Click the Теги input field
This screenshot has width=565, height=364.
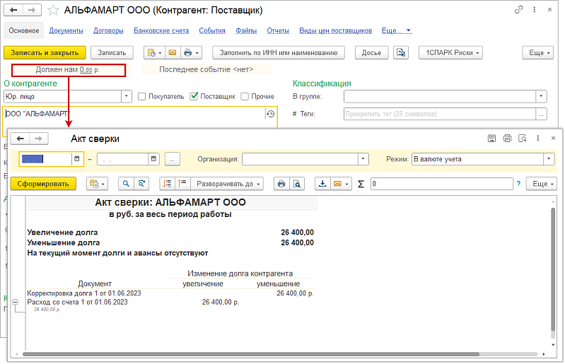438,114
